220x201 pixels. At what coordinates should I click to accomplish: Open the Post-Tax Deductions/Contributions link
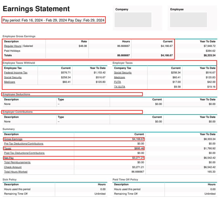[24, 153]
